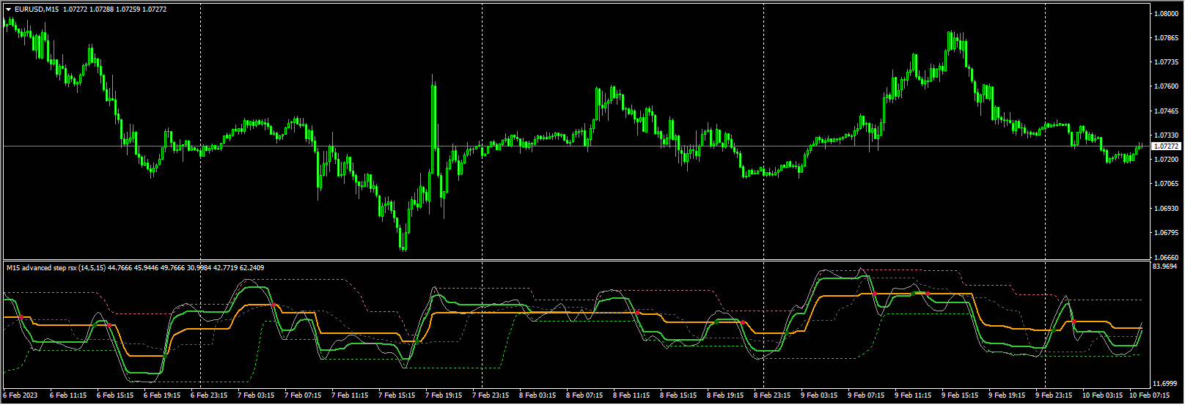The width and height of the screenshot is (1185, 405).
Task: Click the 8 Feb 15:15 time label
Action: coord(678,395)
